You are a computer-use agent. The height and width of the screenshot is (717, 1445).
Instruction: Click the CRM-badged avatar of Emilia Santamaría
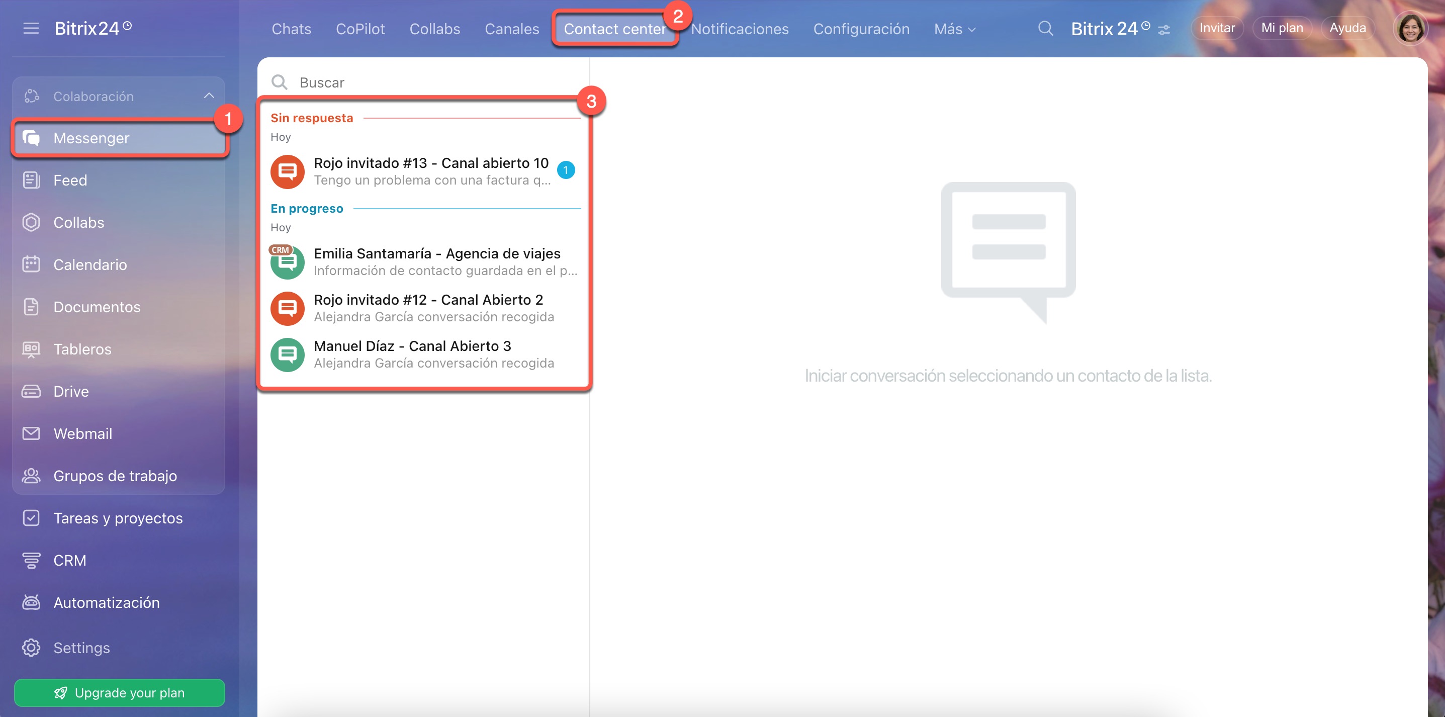(287, 261)
